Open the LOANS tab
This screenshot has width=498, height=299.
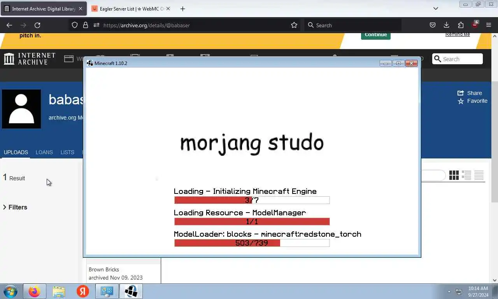pyautogui.click(x=44, y=152)
